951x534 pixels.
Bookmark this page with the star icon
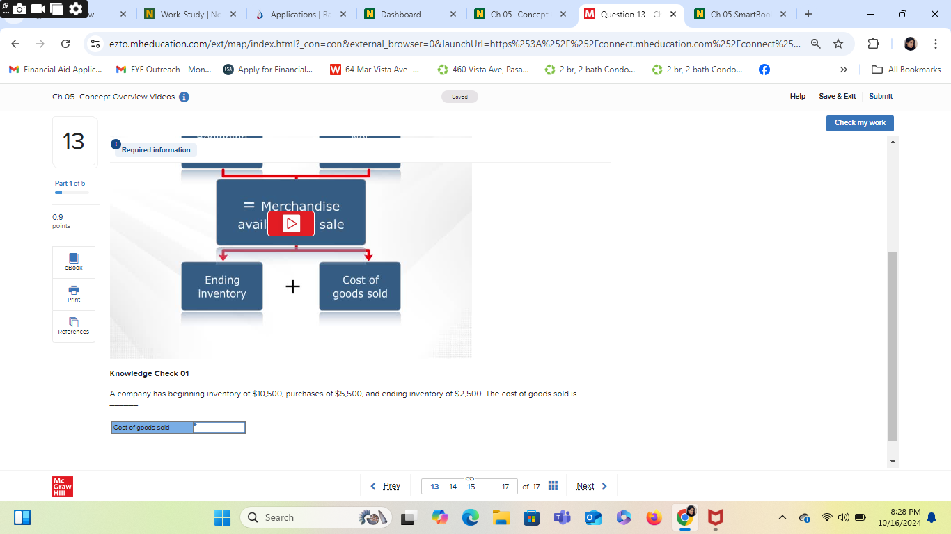click(x=838, y=44)
